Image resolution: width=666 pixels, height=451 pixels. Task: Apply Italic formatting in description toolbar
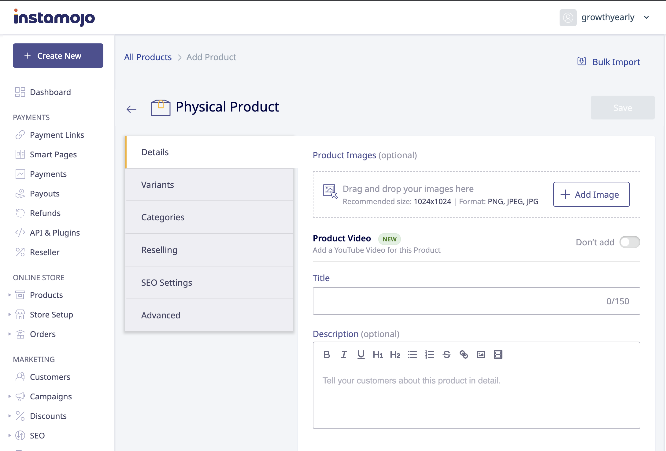click(x=344, y=354)
